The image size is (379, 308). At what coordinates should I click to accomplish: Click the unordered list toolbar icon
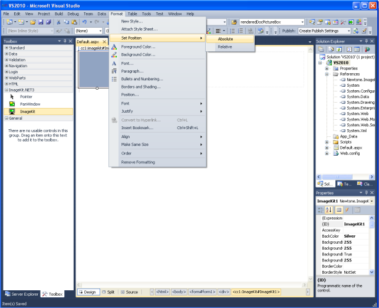[232, 31]
